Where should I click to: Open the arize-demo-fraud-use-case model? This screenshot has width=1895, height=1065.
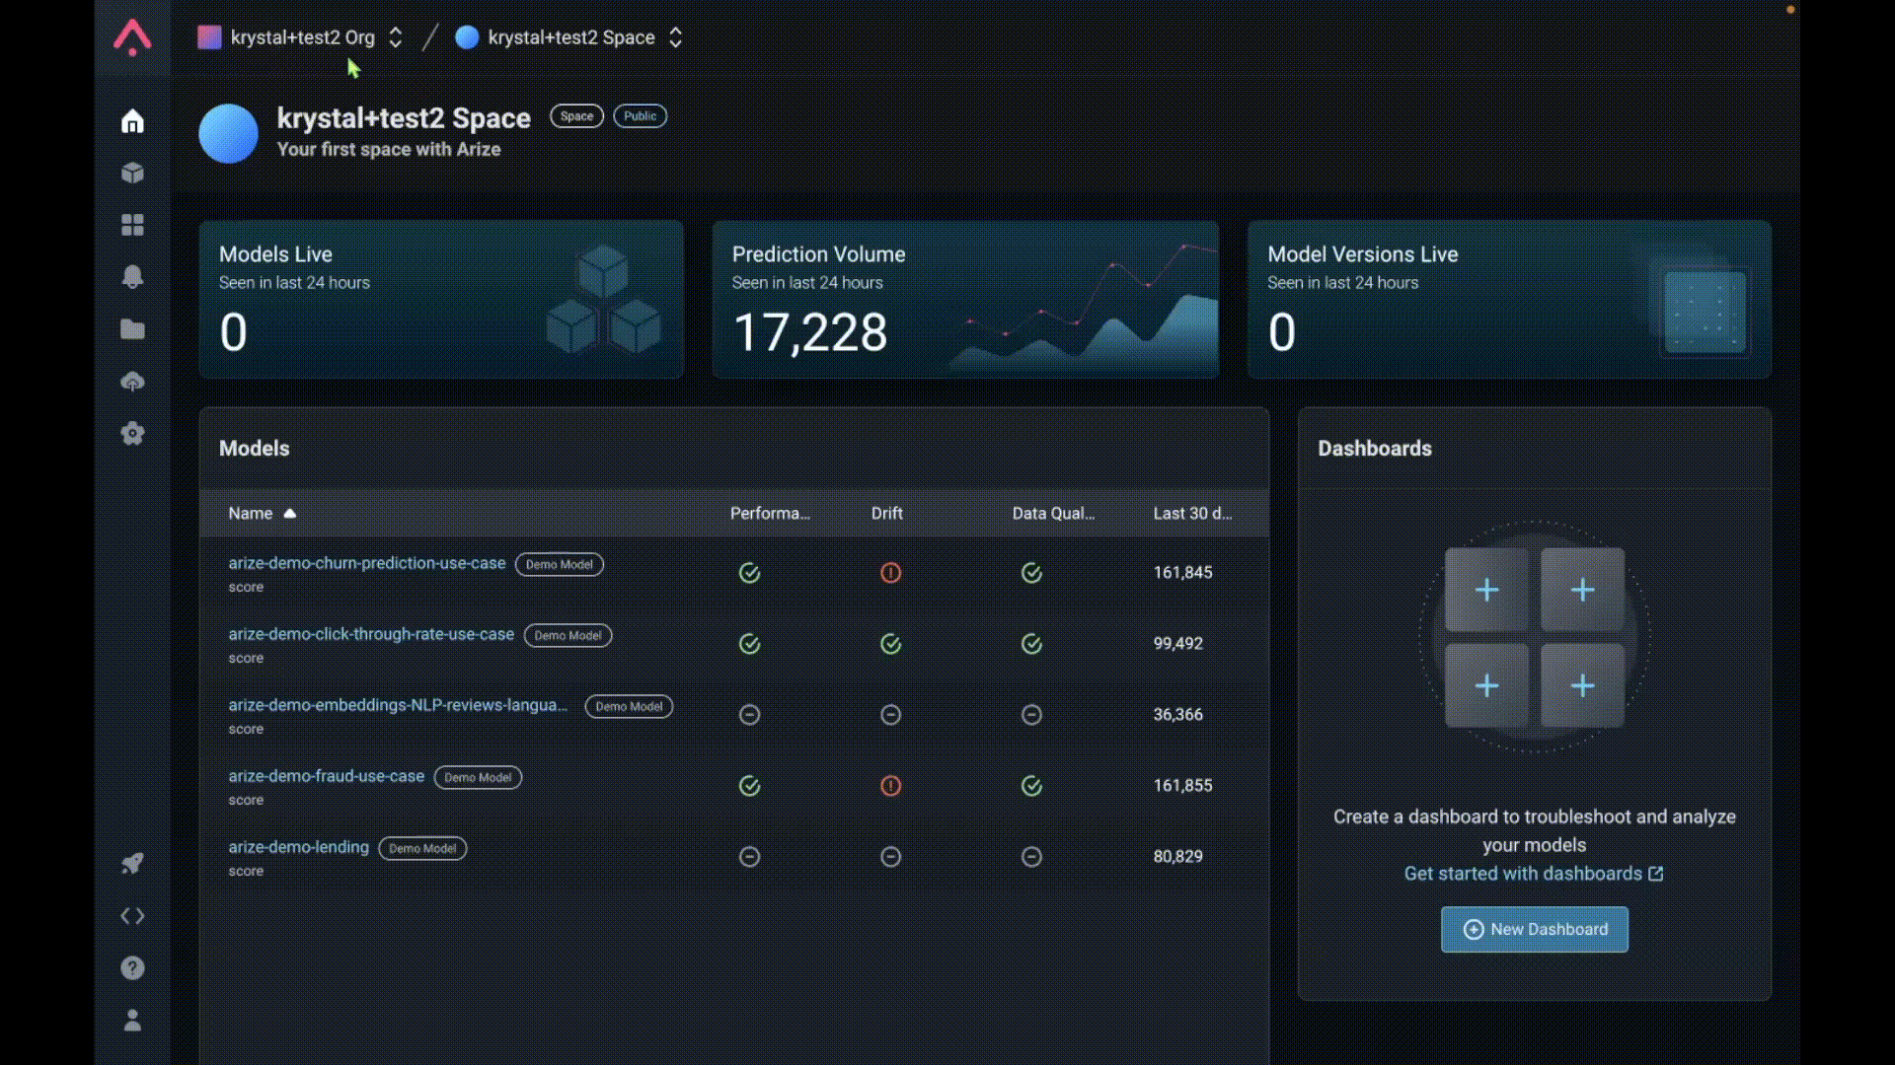tap(326, 777)
